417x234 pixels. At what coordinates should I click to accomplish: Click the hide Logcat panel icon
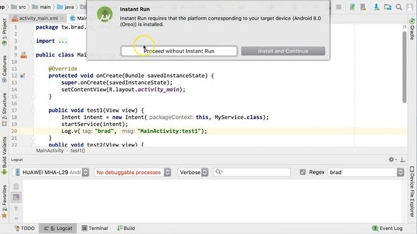(403, 159)
